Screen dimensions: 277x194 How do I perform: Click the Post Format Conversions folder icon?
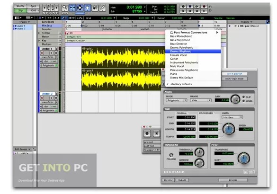(171, 33)
